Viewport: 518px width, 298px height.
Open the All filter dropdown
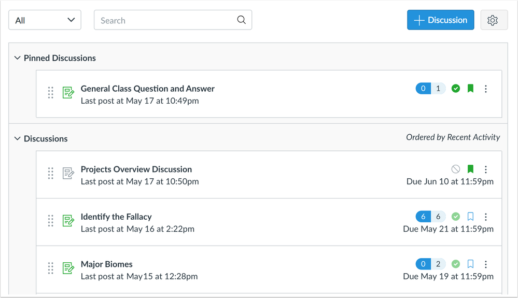[x=45, y=20]
